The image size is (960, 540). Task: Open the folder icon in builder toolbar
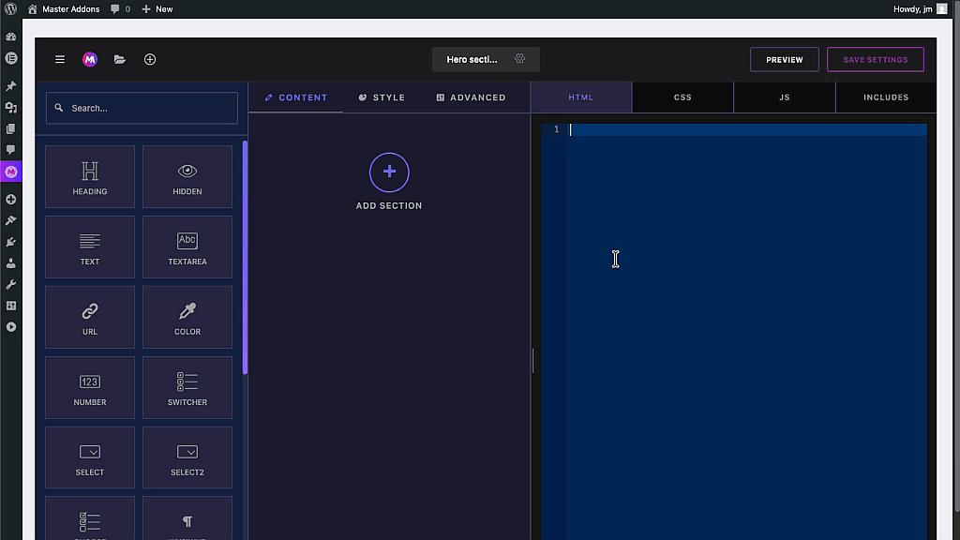tap(120, 59)
